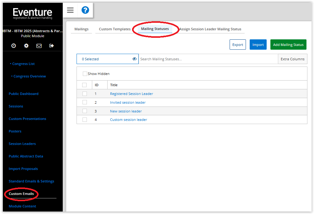This screenshot has width=314, height=214.
Task: Open the hamburger menu icon
Action: (x=70, y=10)
